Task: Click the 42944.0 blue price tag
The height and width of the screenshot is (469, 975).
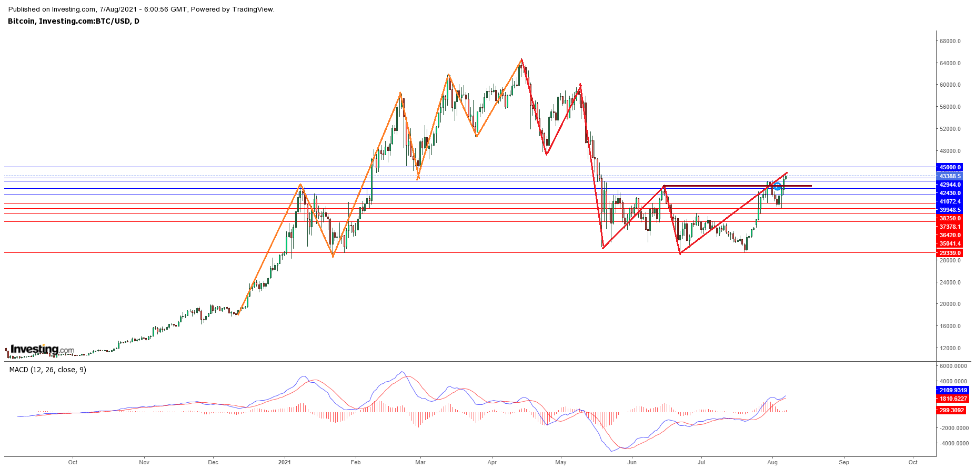Action: (950, 185)
